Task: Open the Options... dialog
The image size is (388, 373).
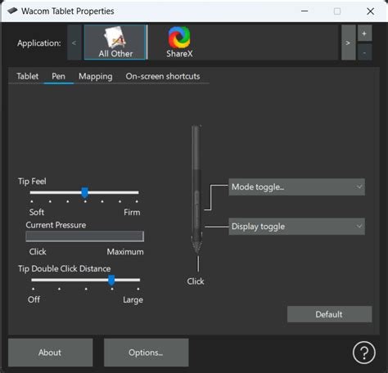Action: coord(146,353)
